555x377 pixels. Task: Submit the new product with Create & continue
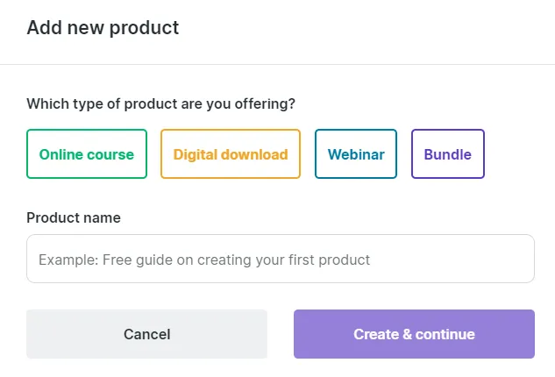point(414,334)
